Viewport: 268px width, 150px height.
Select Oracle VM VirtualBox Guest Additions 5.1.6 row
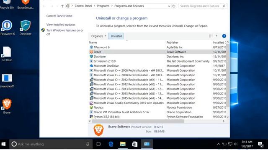pos(157,112)
